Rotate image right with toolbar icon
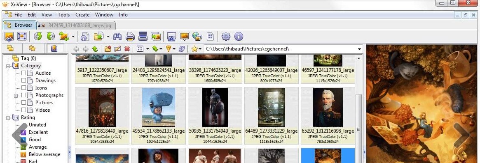The width and height of the screenshot is (480, 163). (x=51, y=37)
